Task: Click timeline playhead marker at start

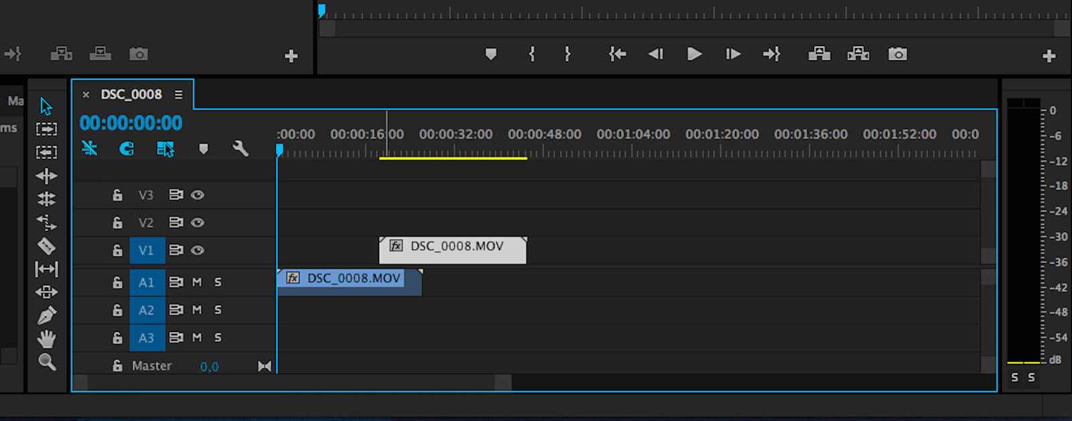Action: point(279,151)
